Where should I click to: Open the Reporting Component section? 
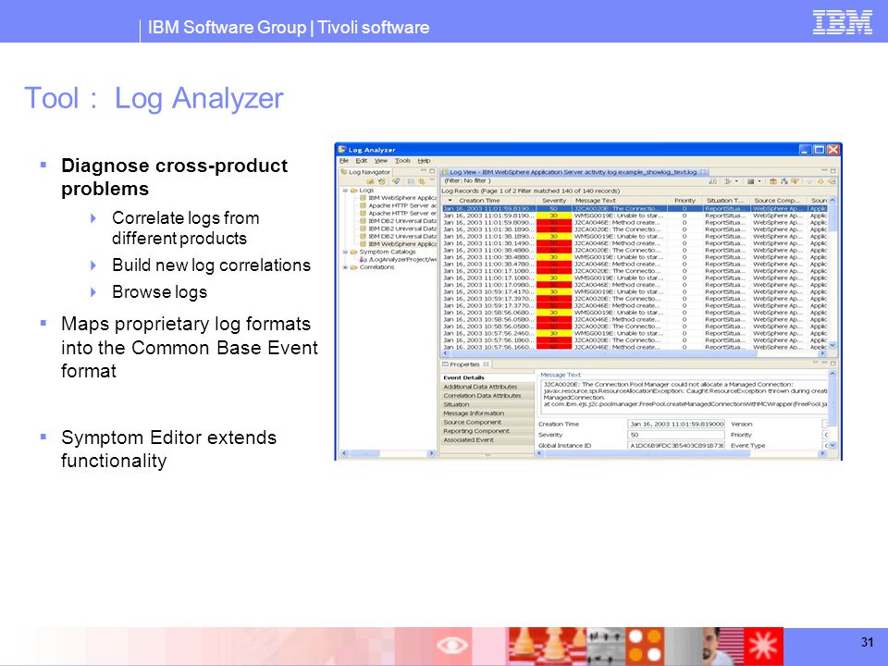pos(487,431)
